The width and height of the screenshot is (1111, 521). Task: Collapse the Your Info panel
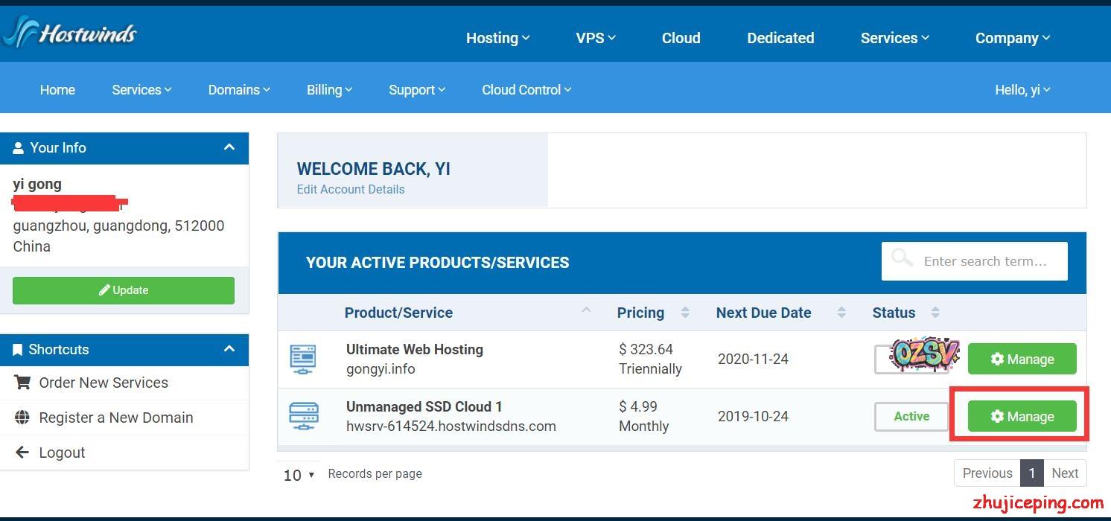229,147
